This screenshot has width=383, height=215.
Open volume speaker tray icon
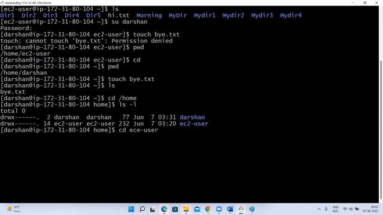351,209
